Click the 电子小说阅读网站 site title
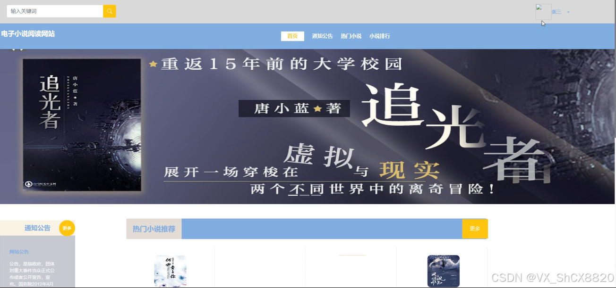The height and width of the screenshot is (288, 616). tap(28, 34)
